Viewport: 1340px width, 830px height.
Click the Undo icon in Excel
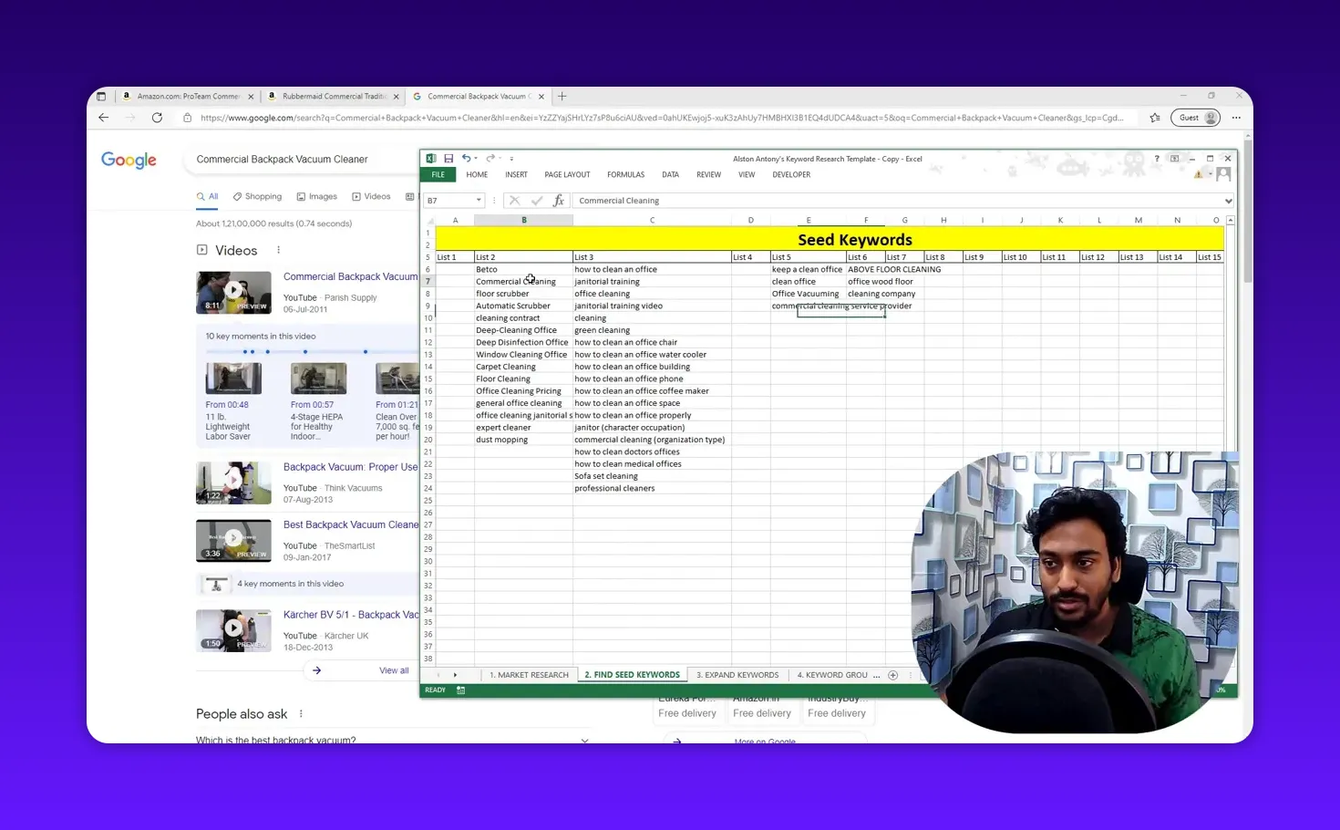click(x=467, y=158)
